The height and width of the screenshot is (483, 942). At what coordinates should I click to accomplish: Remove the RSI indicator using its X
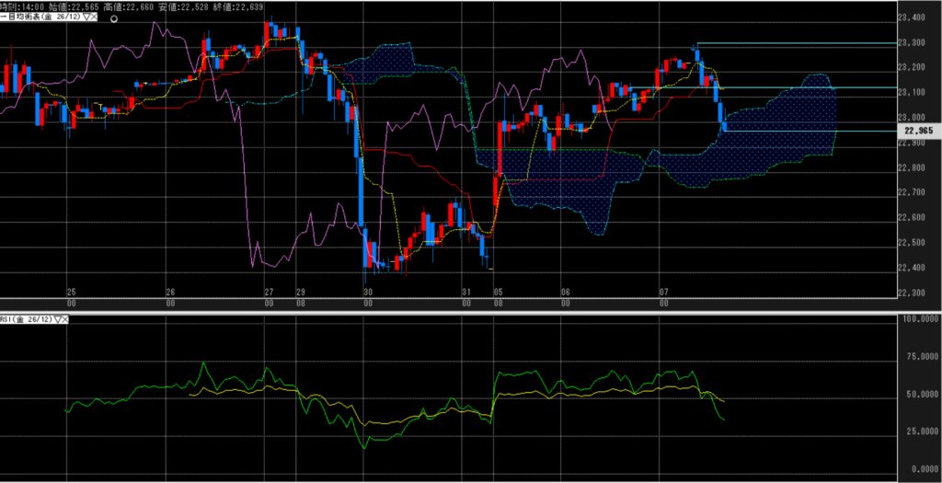(66, 320)
